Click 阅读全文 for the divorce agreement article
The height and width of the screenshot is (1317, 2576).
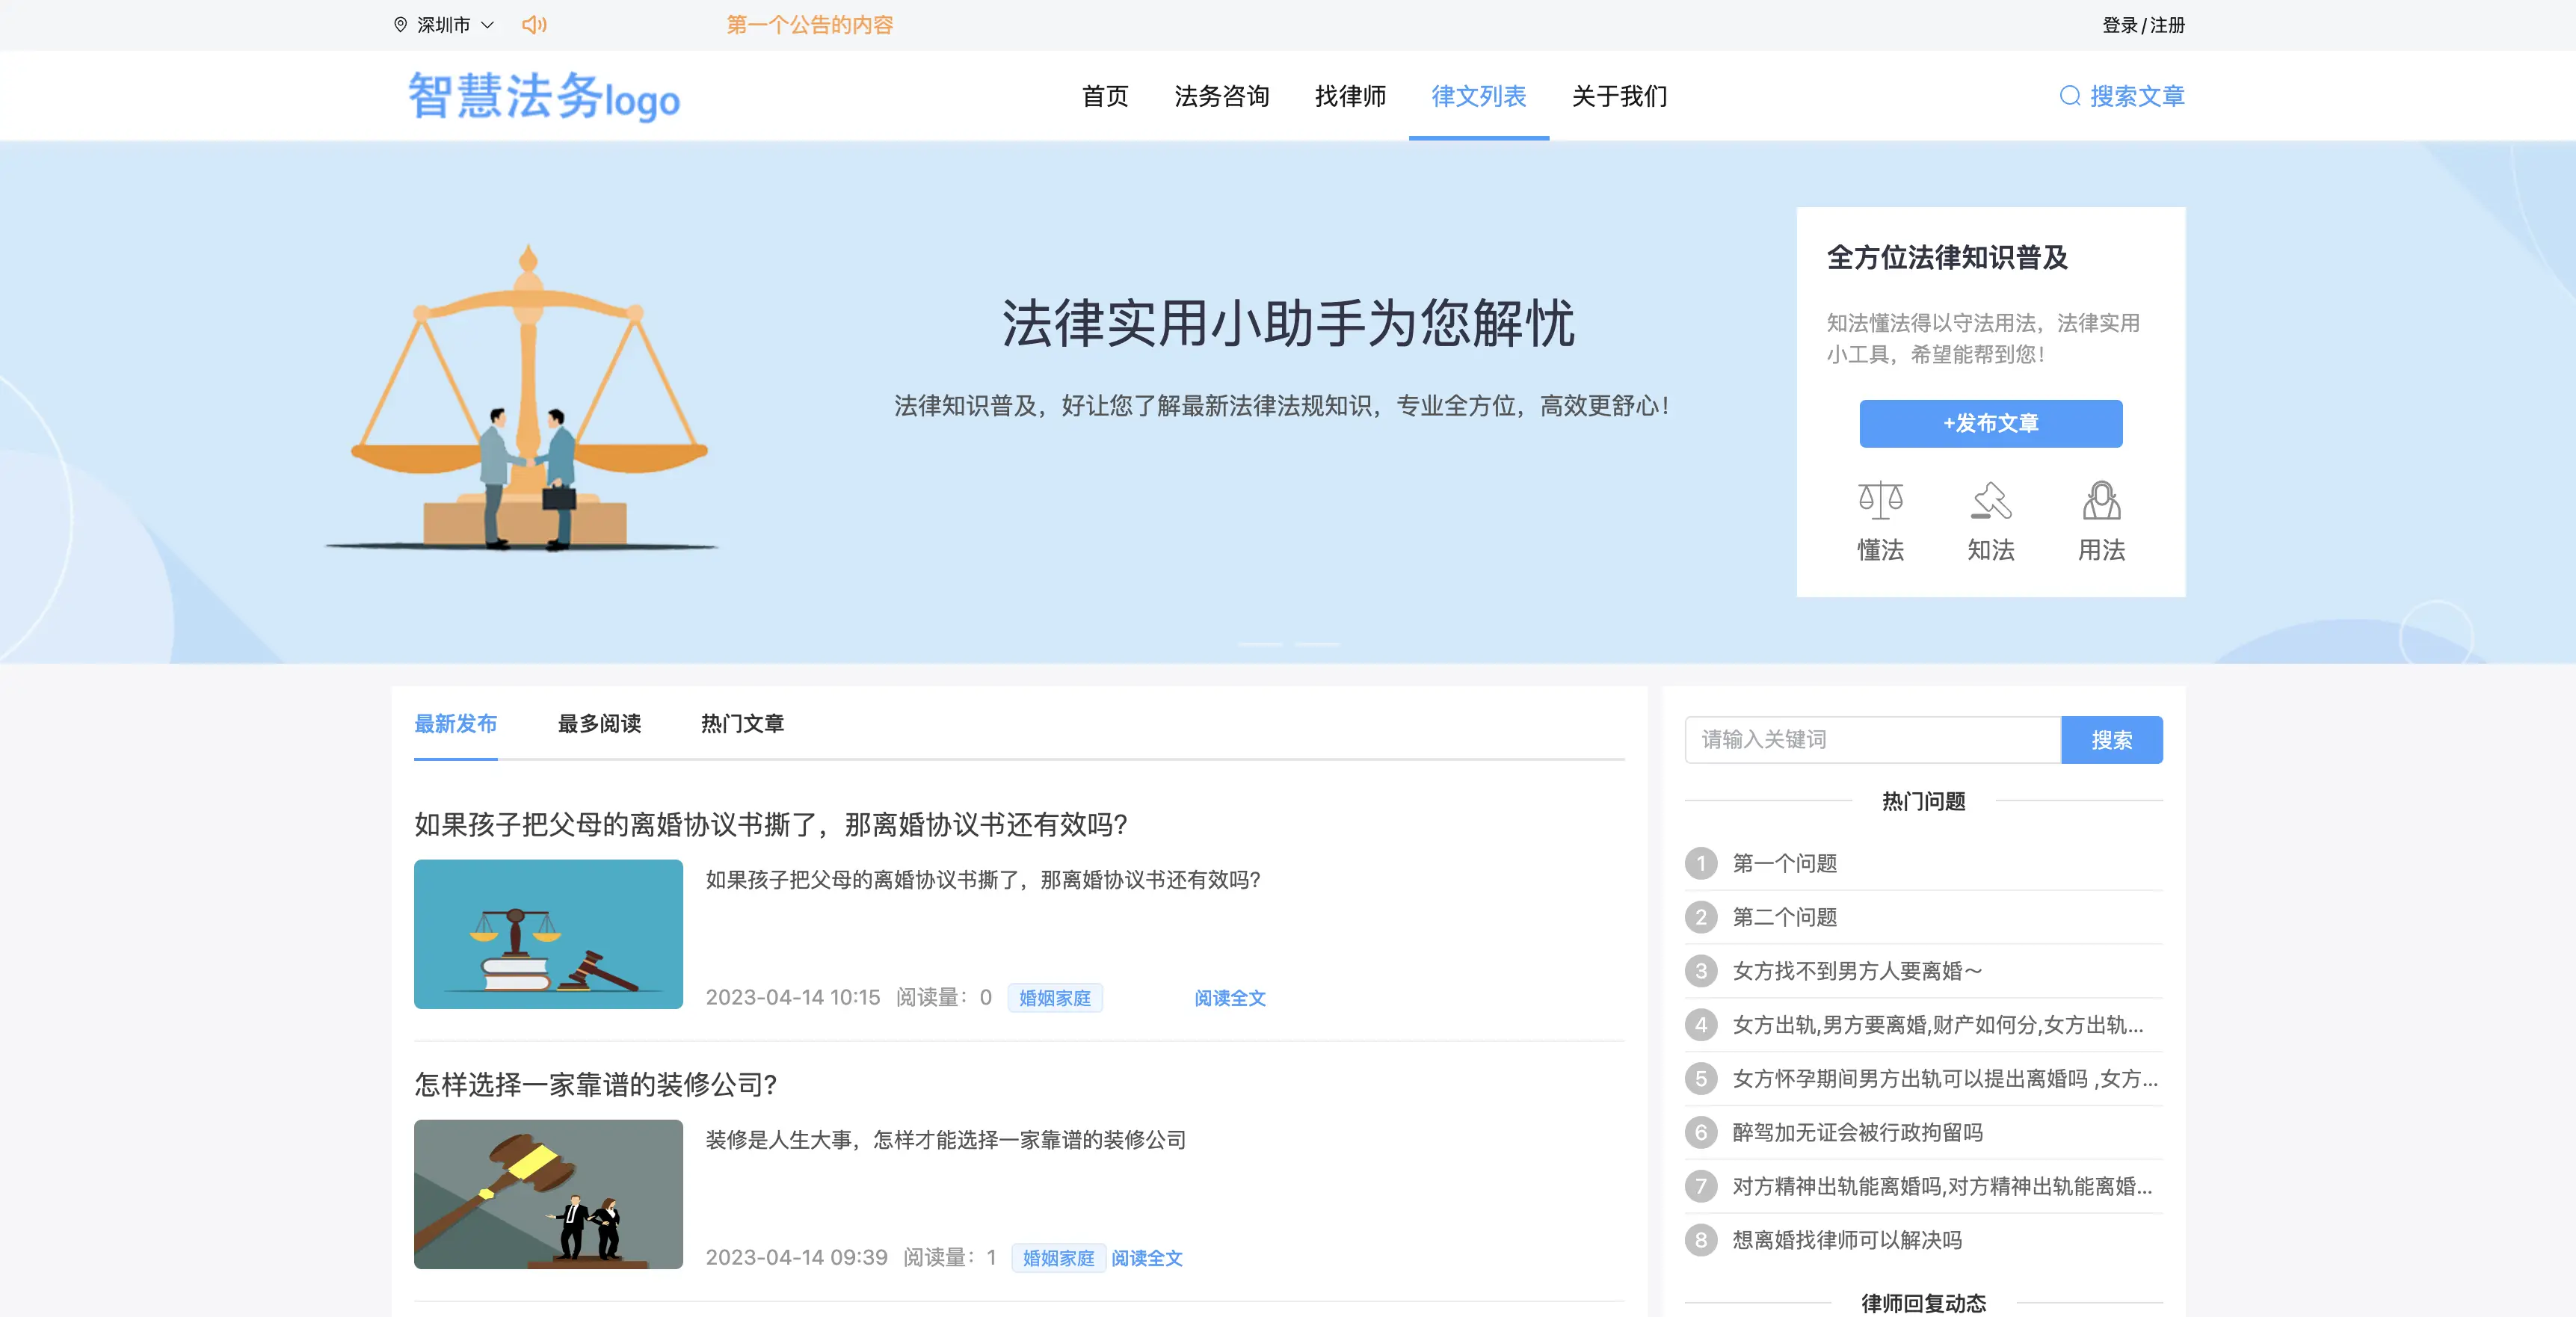[1230, 997]
